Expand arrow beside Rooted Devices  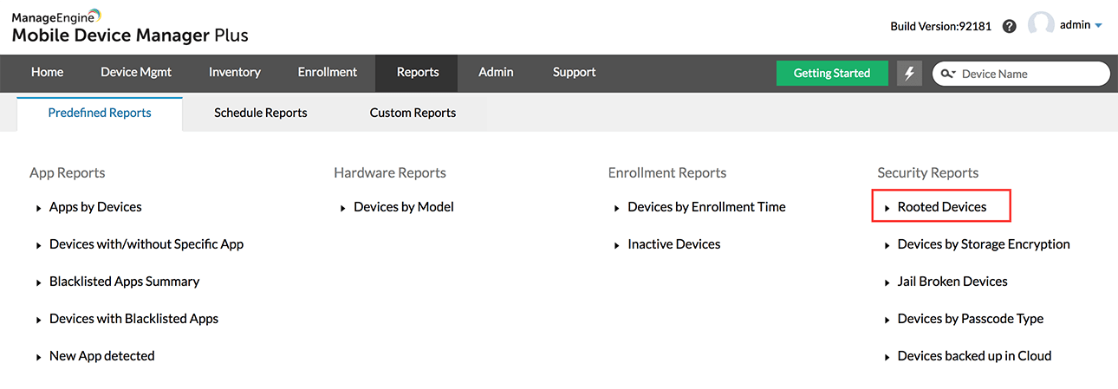coord(887,209)
